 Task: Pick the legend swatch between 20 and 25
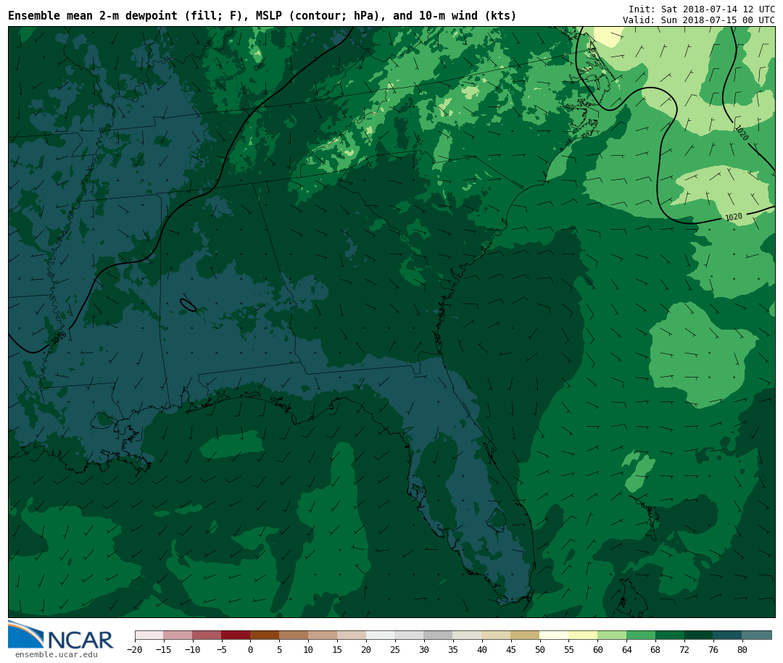click(381, 635)
